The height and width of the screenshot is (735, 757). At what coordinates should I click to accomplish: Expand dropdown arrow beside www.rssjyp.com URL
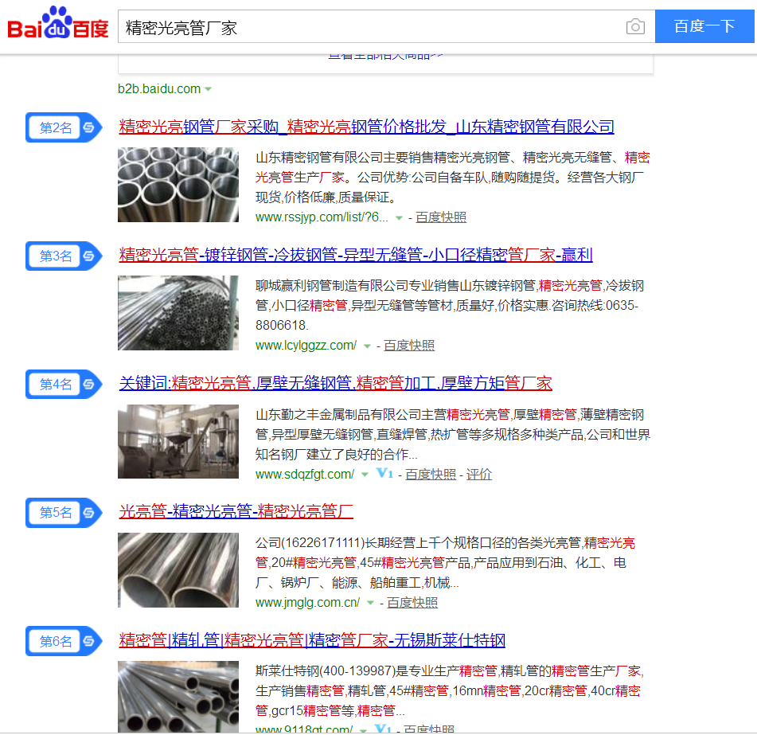(x=399, y=218)
